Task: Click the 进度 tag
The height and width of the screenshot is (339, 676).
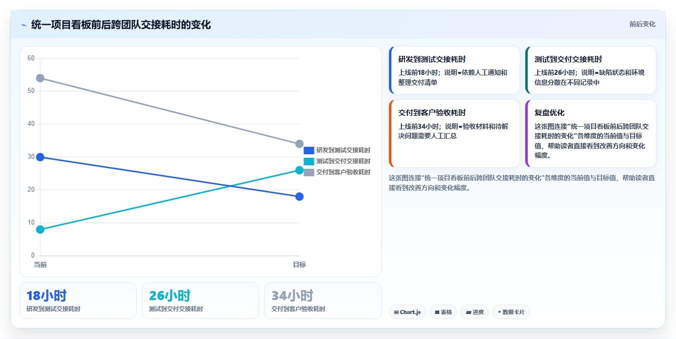Action: [475, 312]
